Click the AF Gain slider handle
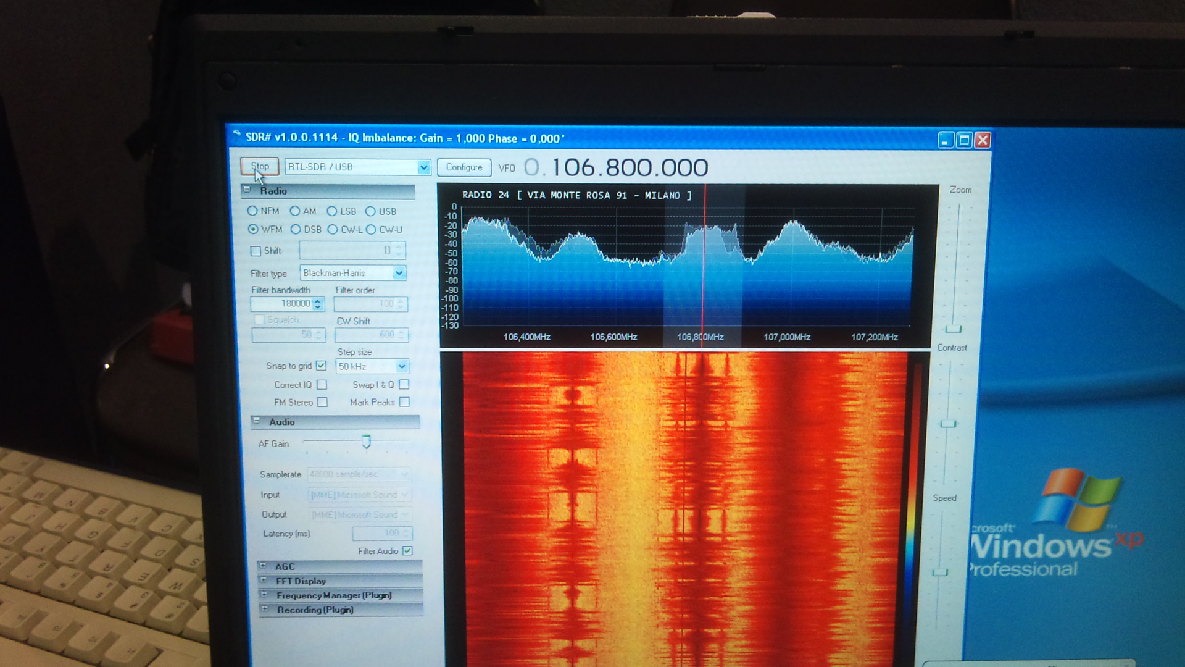1185x667 pixels. click(x=367, y=442)
